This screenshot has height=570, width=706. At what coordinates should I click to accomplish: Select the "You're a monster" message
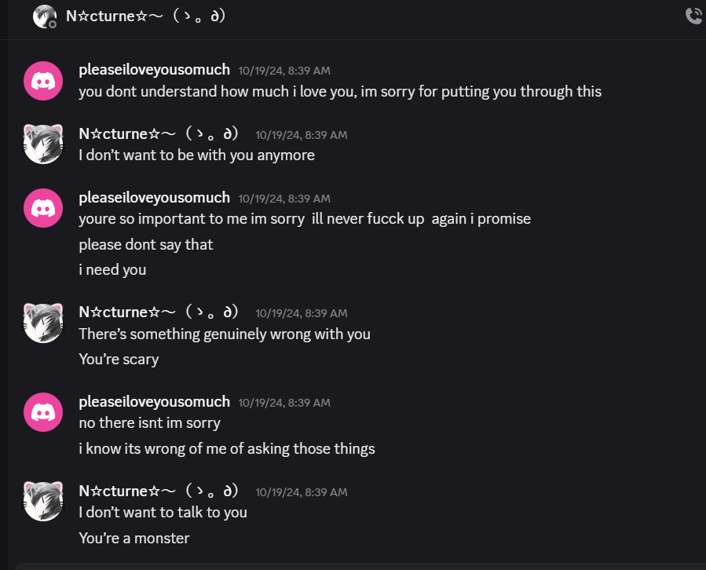pos(134,538)
